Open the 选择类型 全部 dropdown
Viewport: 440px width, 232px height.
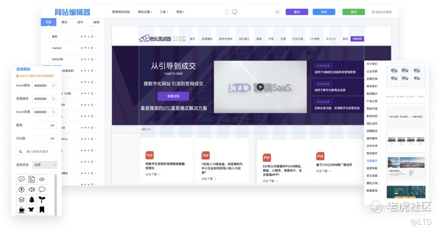pyautogui.click(x=45, y=165)
